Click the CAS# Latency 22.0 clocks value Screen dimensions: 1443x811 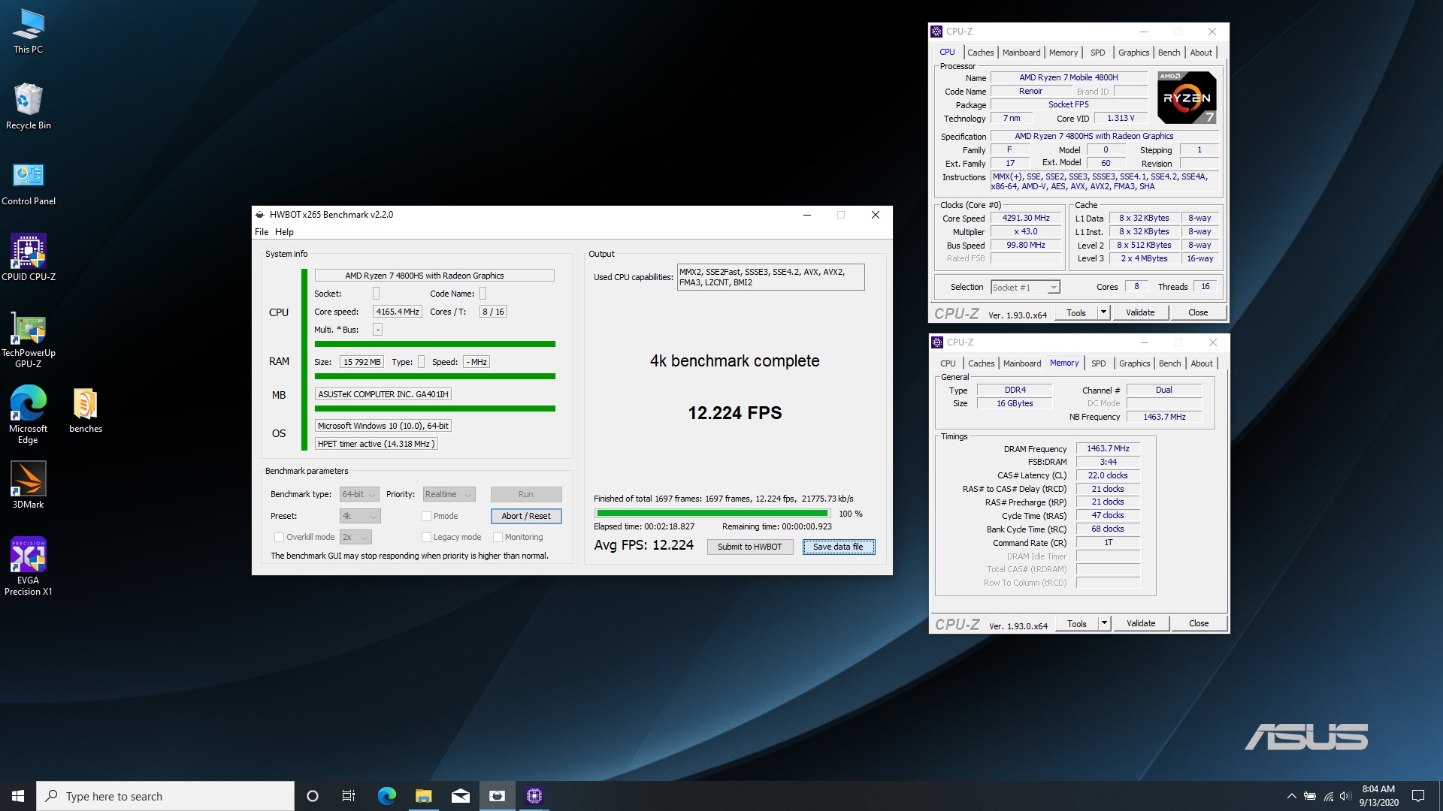point(1108,475)
